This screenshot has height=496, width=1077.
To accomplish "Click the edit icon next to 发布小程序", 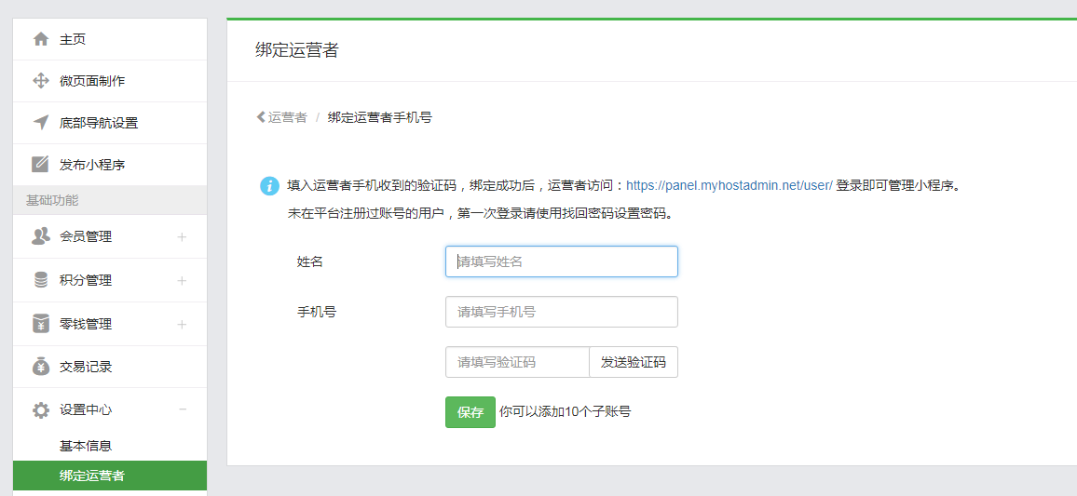I will [x=41, y=165].
